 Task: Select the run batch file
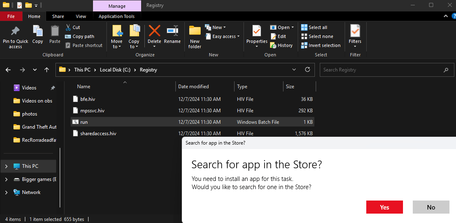coord(192,122)
